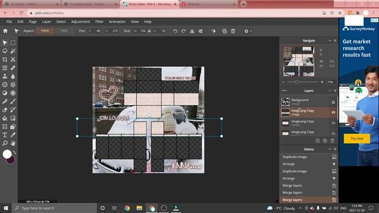379x213 pixels.
Task: Collapse the Navigate panel
Action: 330,41
